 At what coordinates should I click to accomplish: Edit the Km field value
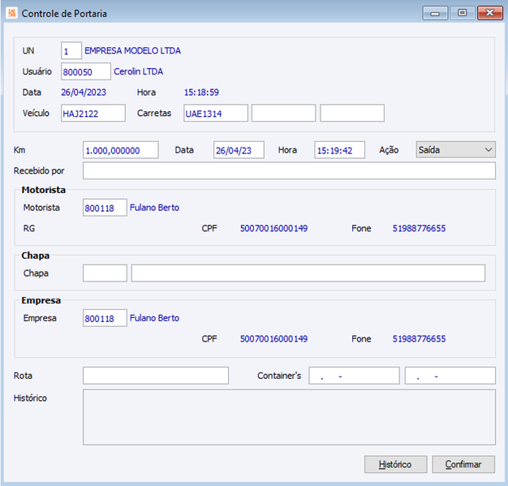point(121,149)
